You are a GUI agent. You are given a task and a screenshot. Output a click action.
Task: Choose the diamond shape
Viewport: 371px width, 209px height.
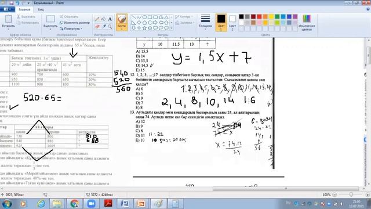(x=139, y=23)
